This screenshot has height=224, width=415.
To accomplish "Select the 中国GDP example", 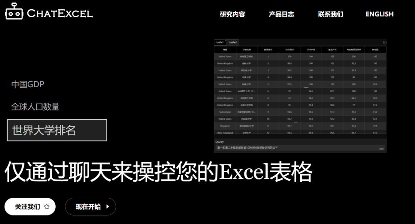I will [x=28, y=84].
